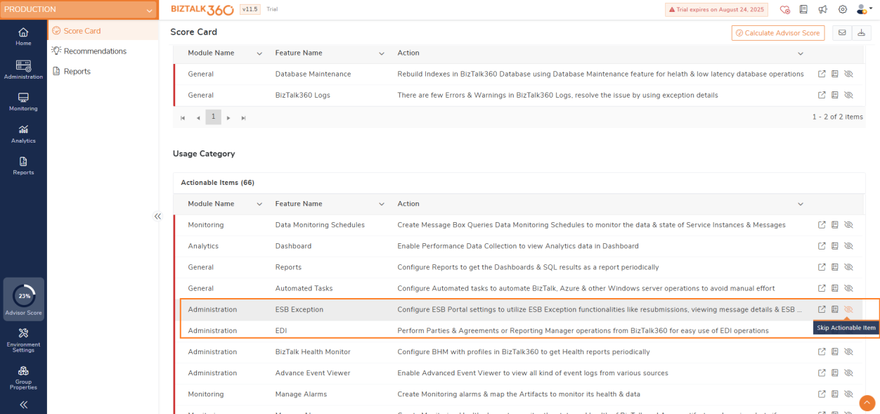
Task: Click the download Score Card icon
Action: pyautogui.click(x=861, y=33)
